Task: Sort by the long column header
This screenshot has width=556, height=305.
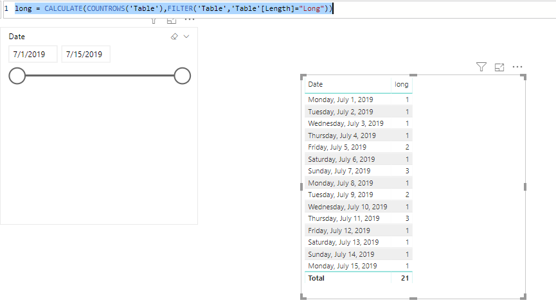Action: pos(401,84)
